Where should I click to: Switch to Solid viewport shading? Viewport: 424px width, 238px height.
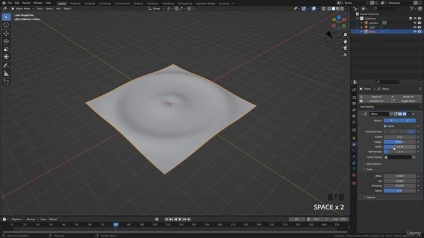[x=333, y=9]
